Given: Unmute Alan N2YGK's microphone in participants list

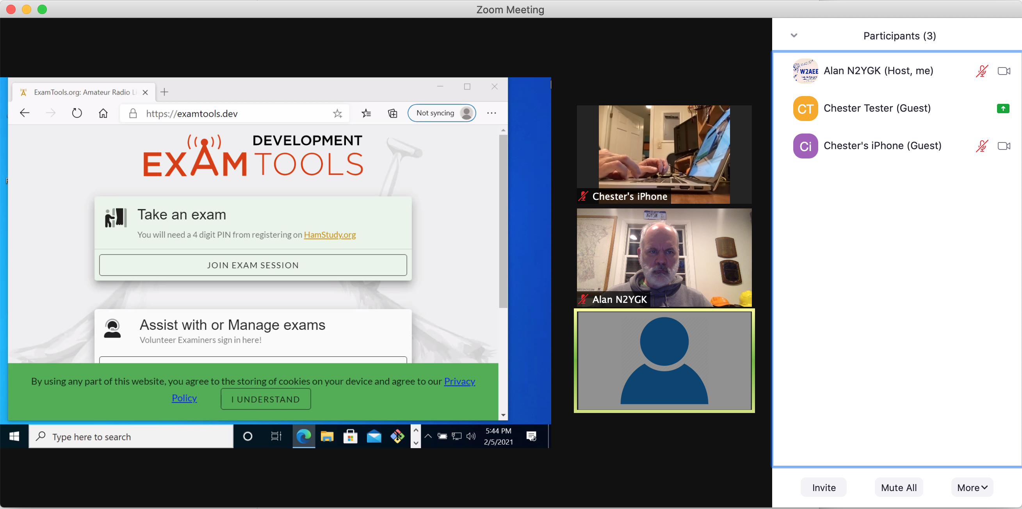Looking at the screenshot, I should click(x=982, y=71).
